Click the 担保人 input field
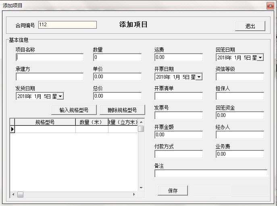 [240, 96]
